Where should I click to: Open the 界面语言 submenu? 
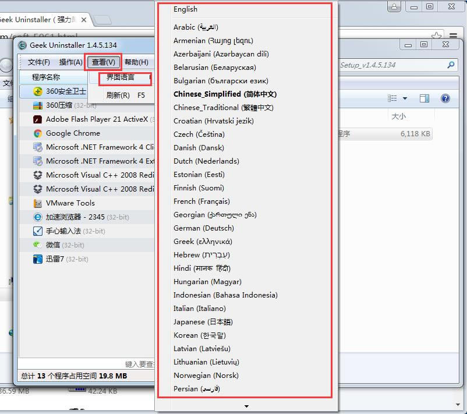(x=121, y=77)
